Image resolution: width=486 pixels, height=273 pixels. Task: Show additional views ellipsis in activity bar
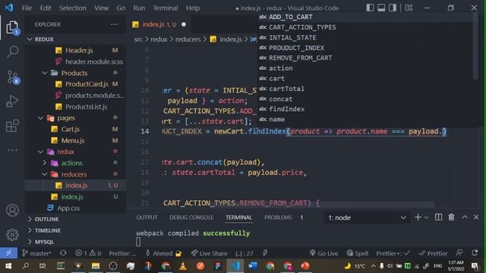click(x=12, y=150)
